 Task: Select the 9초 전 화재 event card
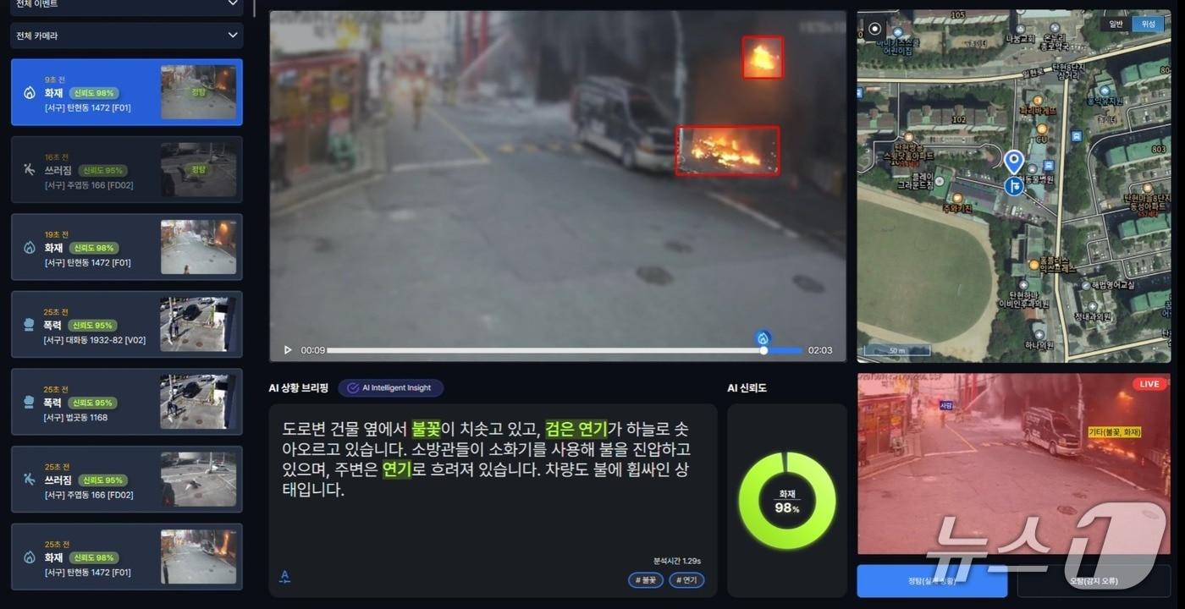tap(127, 92)
